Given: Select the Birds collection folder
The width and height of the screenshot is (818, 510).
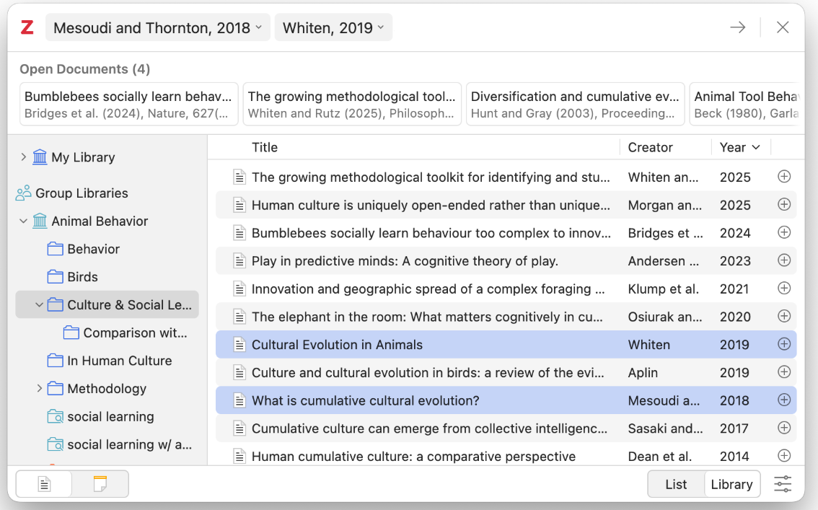Looking at the screenshot, I should coord(82,277).
